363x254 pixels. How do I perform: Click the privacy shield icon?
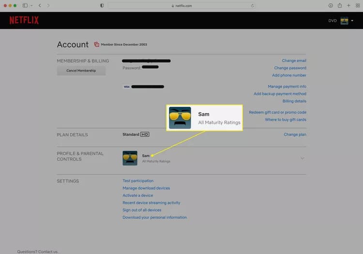pos(102,5)
